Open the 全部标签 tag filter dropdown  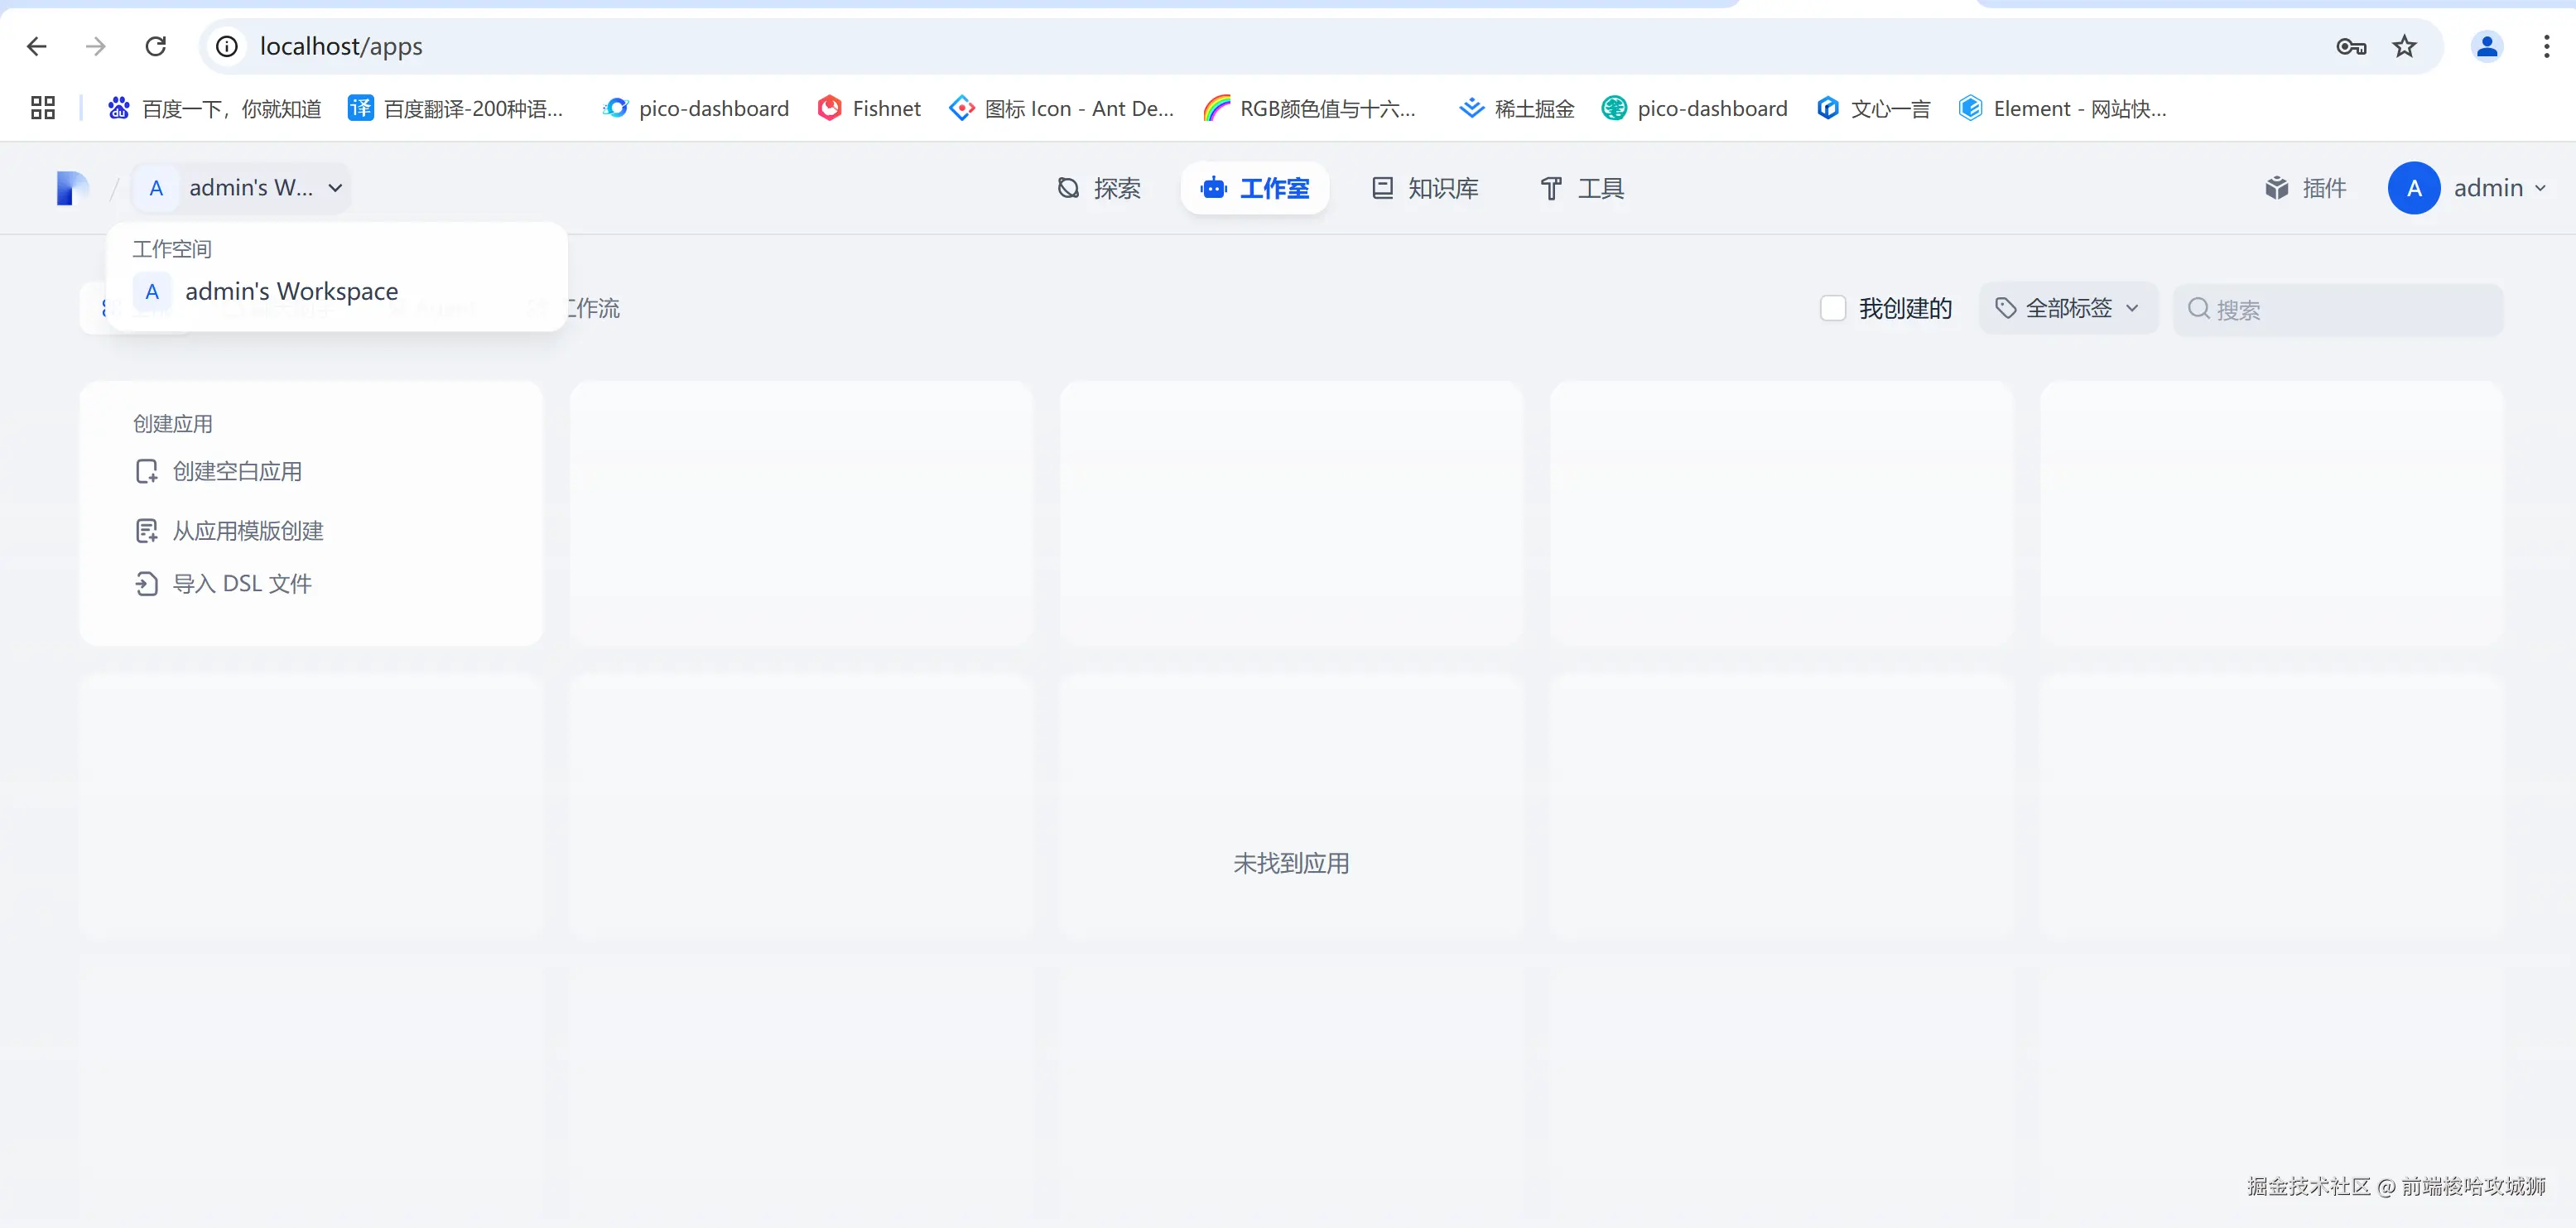[2067, 308]
